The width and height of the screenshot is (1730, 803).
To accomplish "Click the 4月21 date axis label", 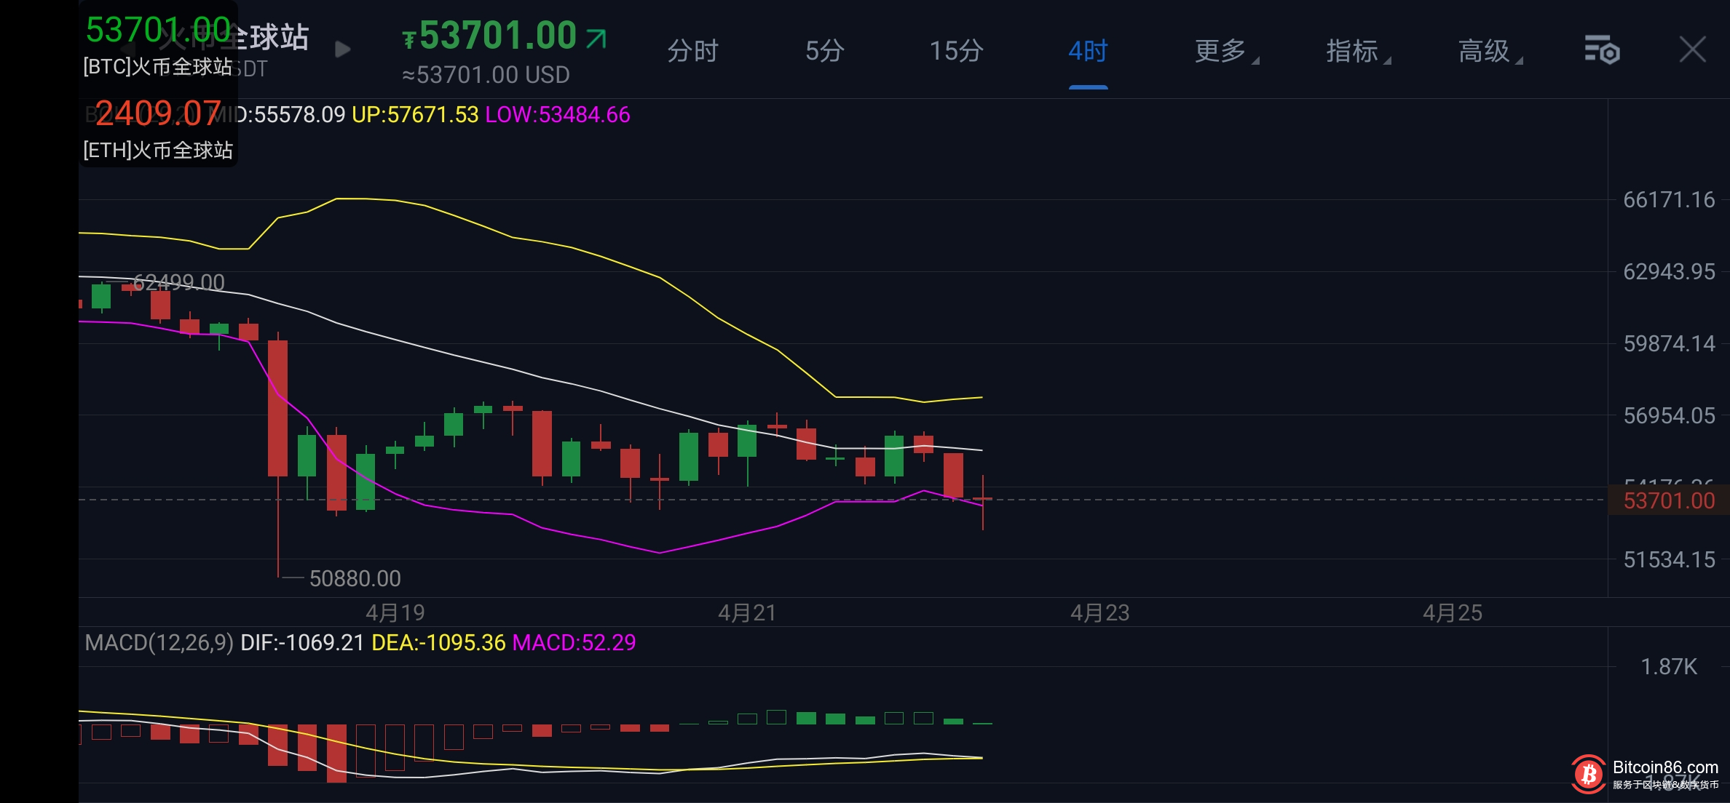I will 747,613.
